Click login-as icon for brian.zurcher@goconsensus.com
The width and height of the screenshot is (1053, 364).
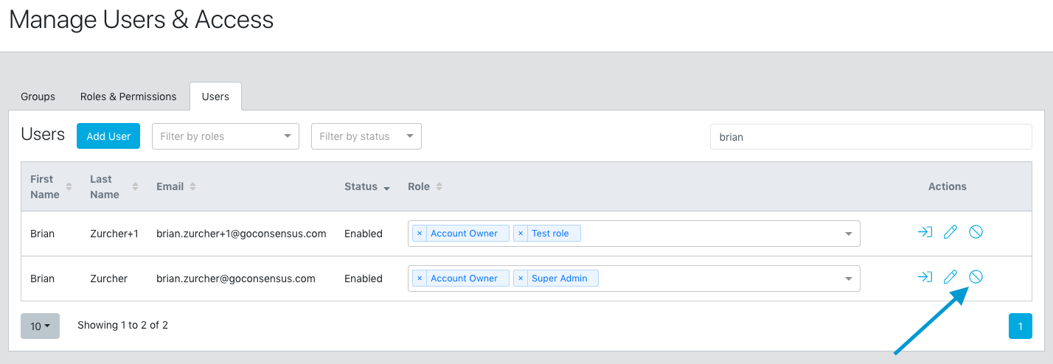point(925,278)
